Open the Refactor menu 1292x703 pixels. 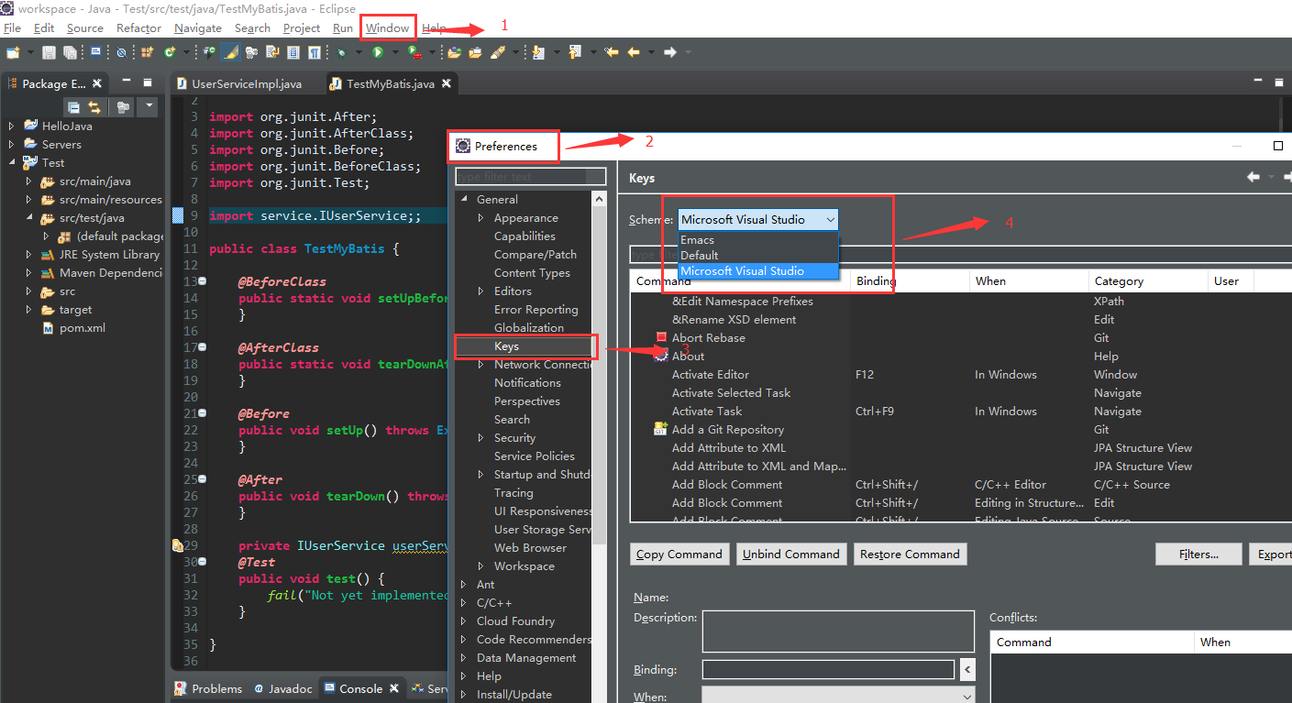click(x=138, y=28)
